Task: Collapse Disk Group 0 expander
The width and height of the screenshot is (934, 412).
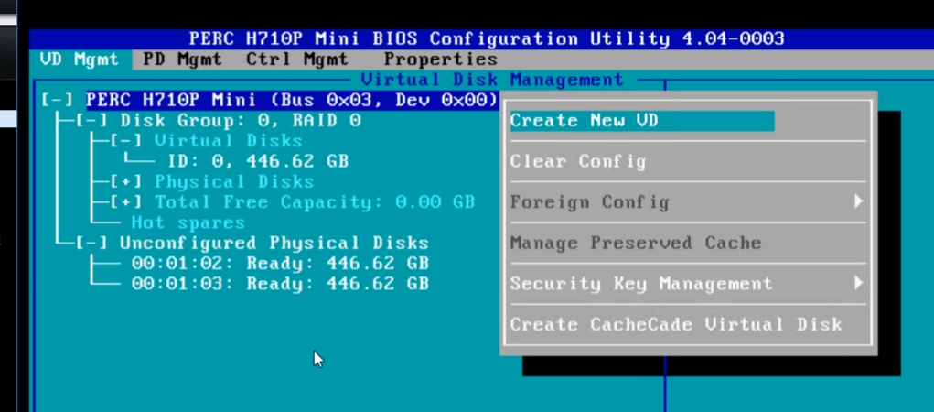Action: click(91, 121)
